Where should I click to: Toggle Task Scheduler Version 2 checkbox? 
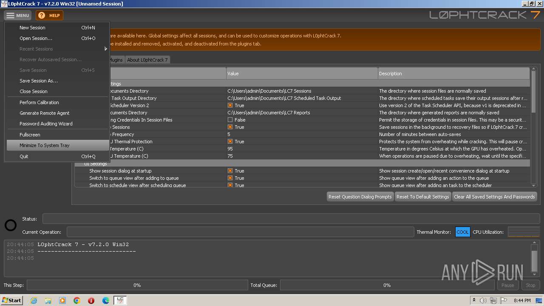tap(230, 105)
